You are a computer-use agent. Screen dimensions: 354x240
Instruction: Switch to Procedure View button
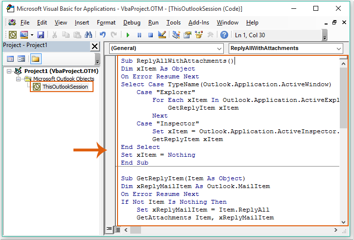(109, 230)
